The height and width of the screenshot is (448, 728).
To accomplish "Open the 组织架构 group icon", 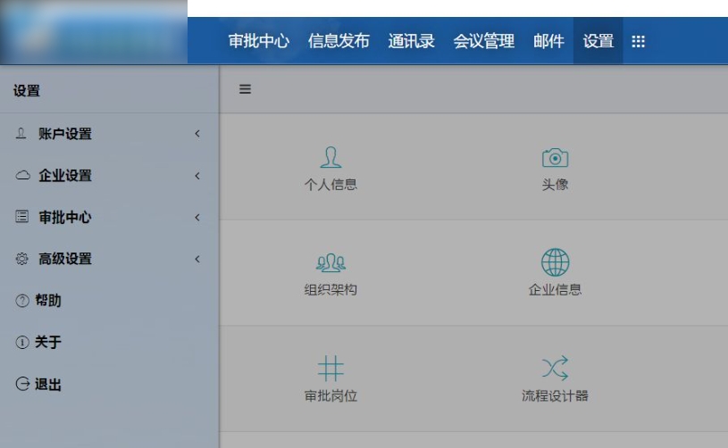I will pyautogui.click(x=331, y=263).
